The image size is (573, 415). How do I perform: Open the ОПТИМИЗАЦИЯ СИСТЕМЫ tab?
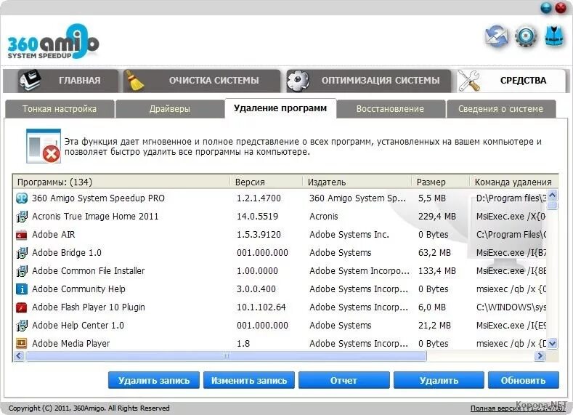(369, 81)
